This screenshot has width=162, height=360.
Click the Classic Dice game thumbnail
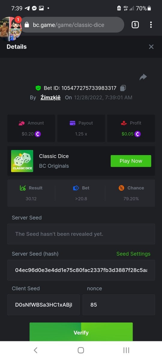[22, 161]
